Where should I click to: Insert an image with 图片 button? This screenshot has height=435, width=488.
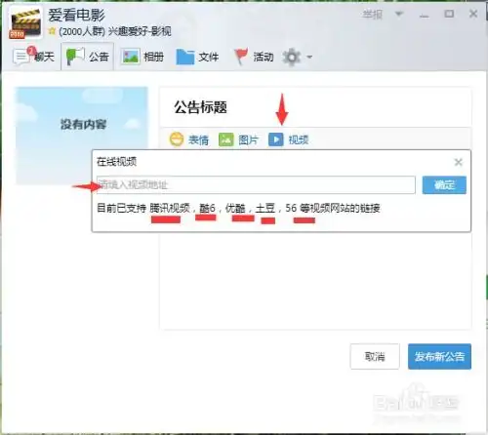238,139
